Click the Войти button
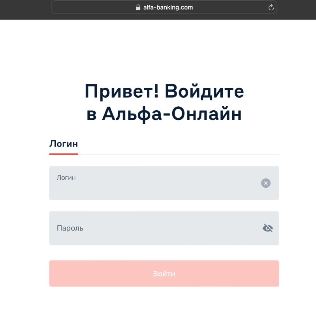 pos(164,273)
